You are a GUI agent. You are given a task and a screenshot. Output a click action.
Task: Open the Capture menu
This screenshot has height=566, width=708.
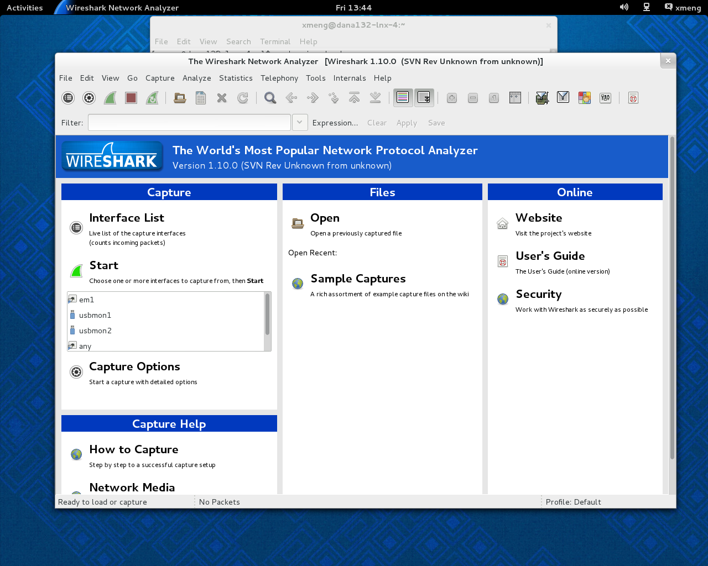[160, 78]
